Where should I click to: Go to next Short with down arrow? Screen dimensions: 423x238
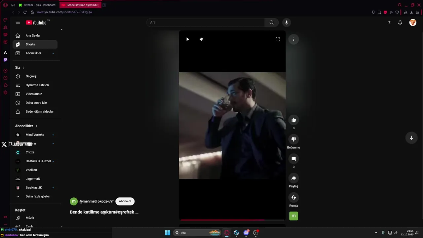tap(411, 138)
